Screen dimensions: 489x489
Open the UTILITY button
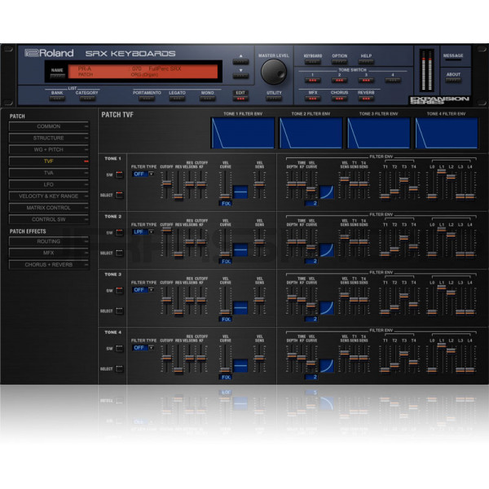pos(274,99)
